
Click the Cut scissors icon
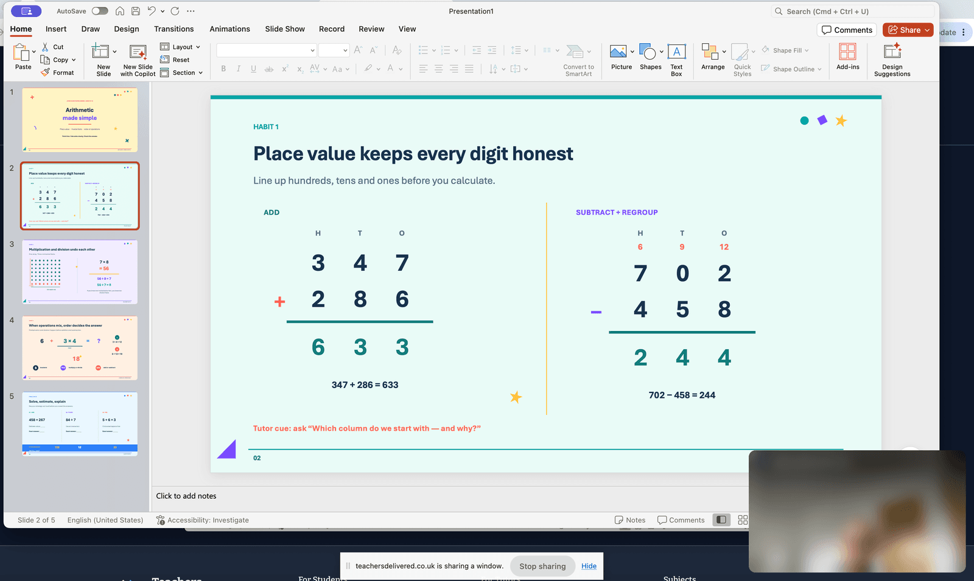(45, 47)
